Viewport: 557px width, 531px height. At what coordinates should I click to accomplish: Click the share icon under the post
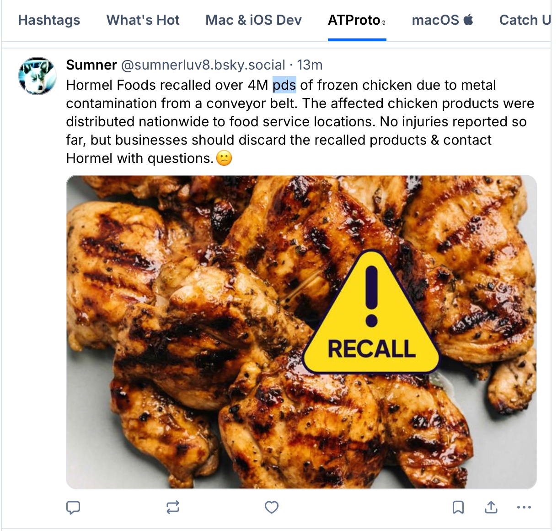(491, 507)
